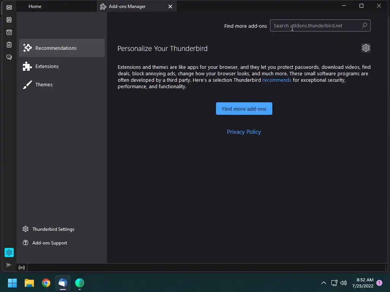Open the Calendar space icon
This screenshot has height=292, width=390.
click(9, 32)
